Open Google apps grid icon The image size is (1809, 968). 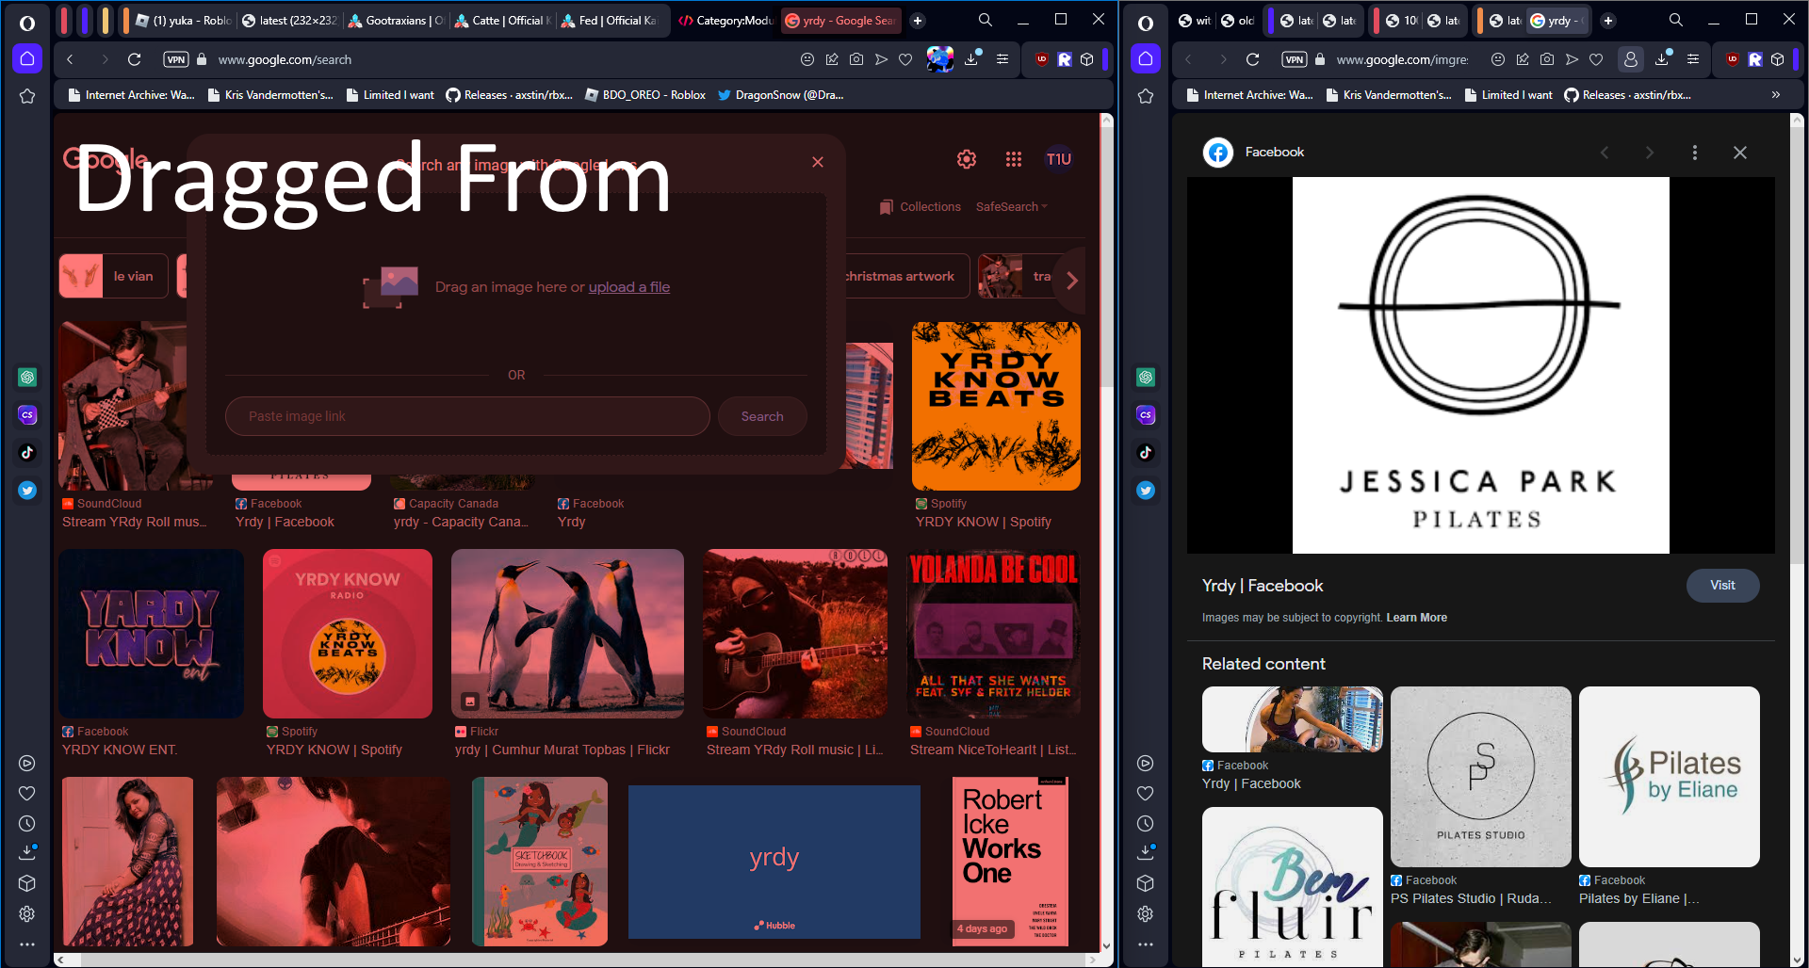click(1014, 159)
